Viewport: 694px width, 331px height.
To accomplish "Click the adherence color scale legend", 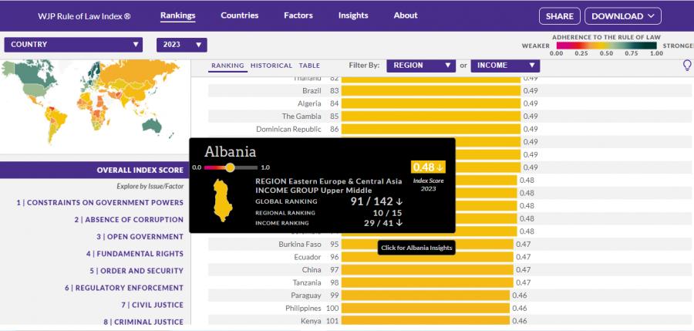I will click(x=606, y=46).
